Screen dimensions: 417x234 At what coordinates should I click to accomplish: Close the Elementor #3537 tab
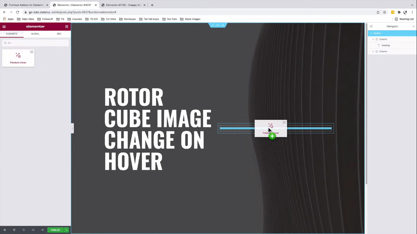(x=96, y=5)
